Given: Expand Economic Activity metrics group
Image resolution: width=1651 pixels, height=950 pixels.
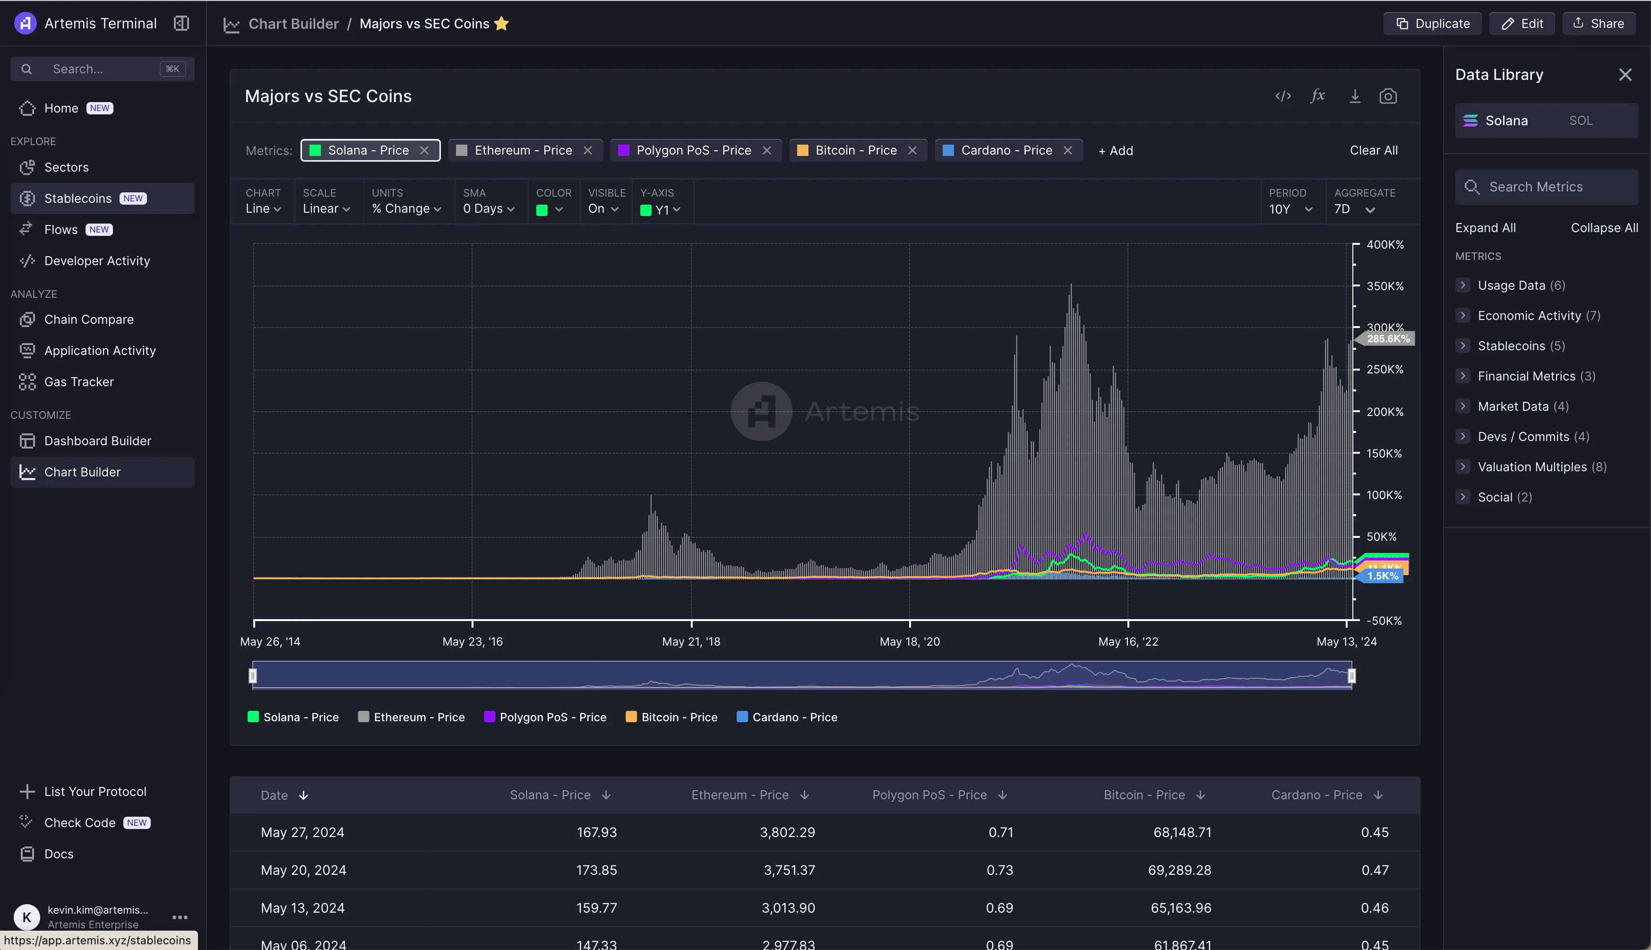Looking at the screenshot, I should 1463,316.
